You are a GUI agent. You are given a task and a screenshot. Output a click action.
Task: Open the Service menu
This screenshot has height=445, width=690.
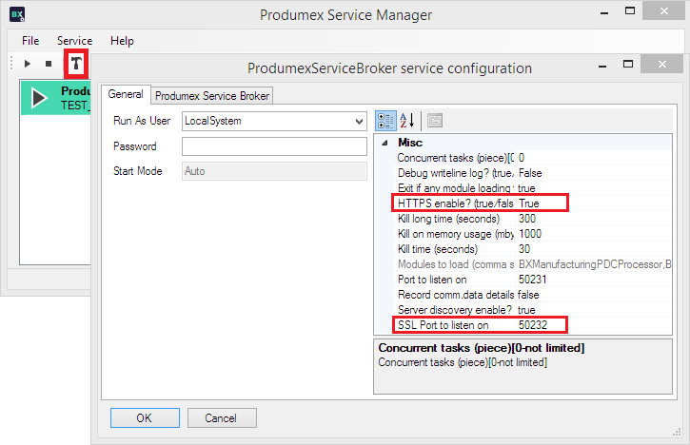(74, 41)
